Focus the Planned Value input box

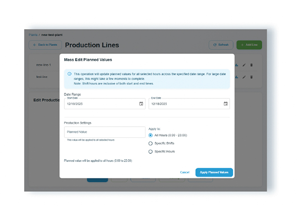[104, 132]
